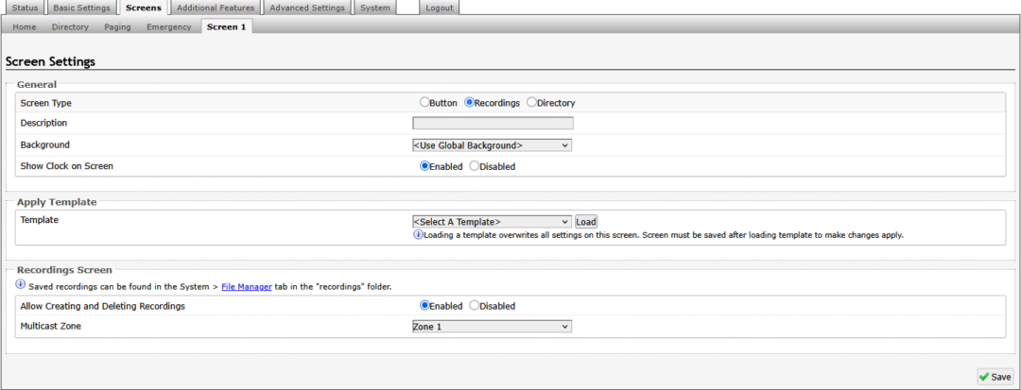Click the Save button
This screenshot has width=1021, height=390.
995,377
